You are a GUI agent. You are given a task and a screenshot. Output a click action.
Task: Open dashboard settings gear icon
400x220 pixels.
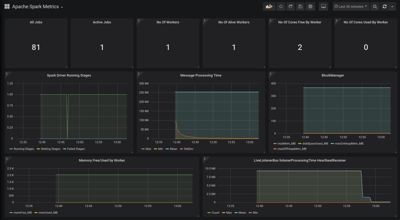[x=310, y=6]
